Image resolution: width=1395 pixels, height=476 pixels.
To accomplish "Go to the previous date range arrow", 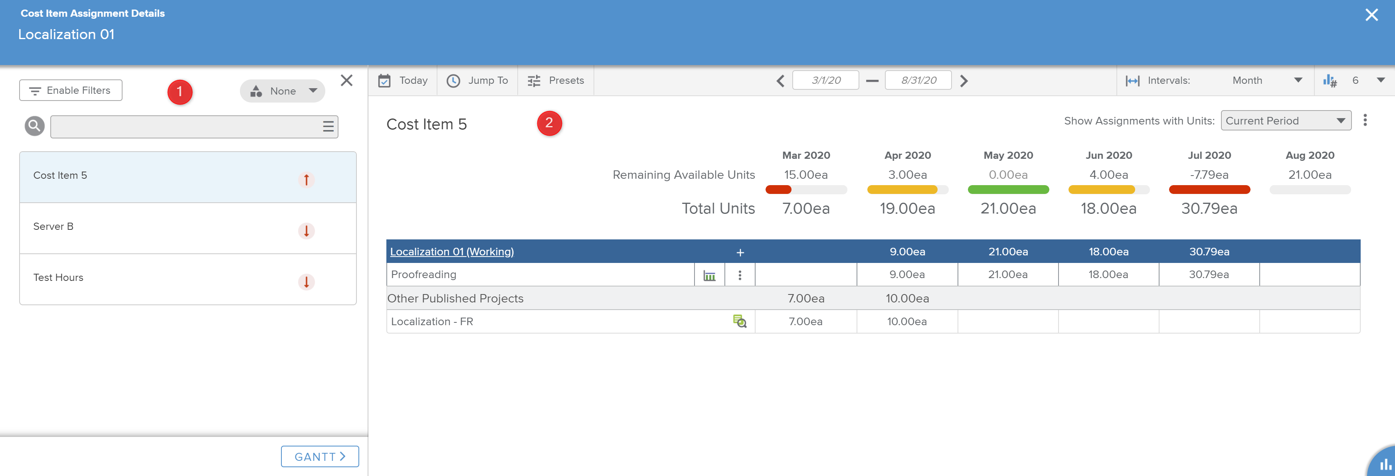I will click(780, 81).
